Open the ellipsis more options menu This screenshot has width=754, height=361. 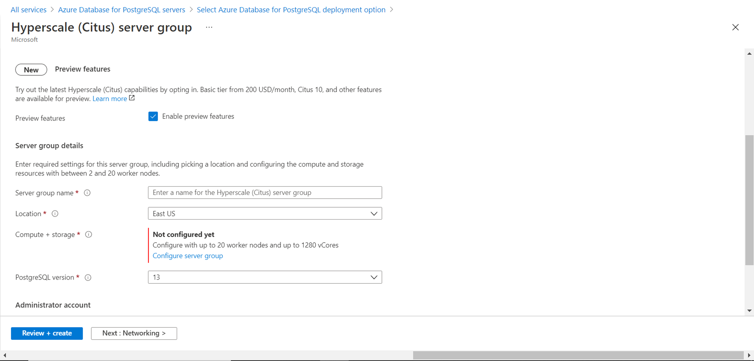coord(209,28)
